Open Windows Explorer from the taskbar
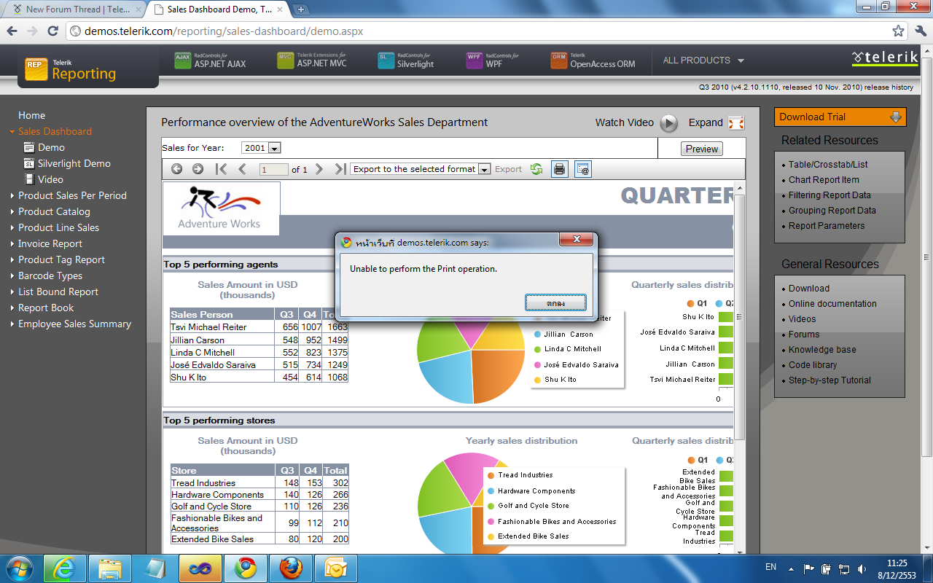 click(x=109, y=567)
